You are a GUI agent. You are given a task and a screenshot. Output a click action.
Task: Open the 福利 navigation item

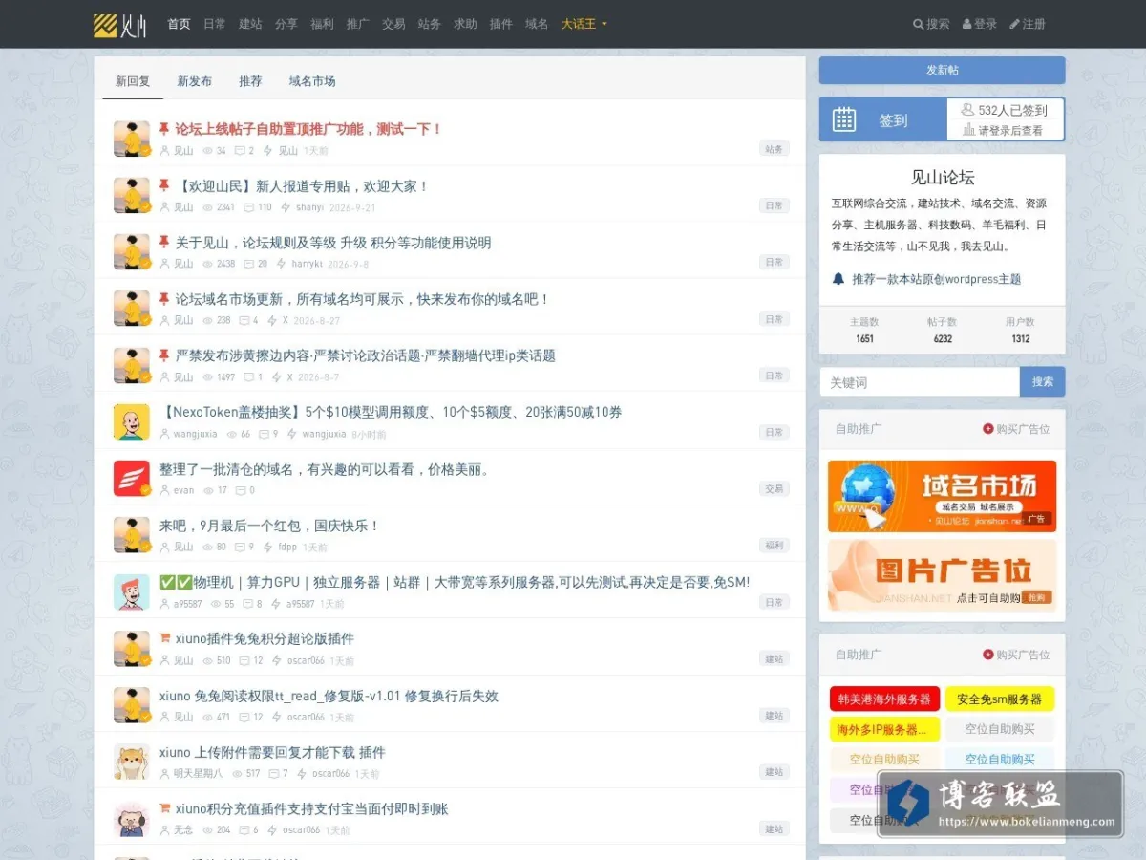pyautogui.click(x=322, y=24)
